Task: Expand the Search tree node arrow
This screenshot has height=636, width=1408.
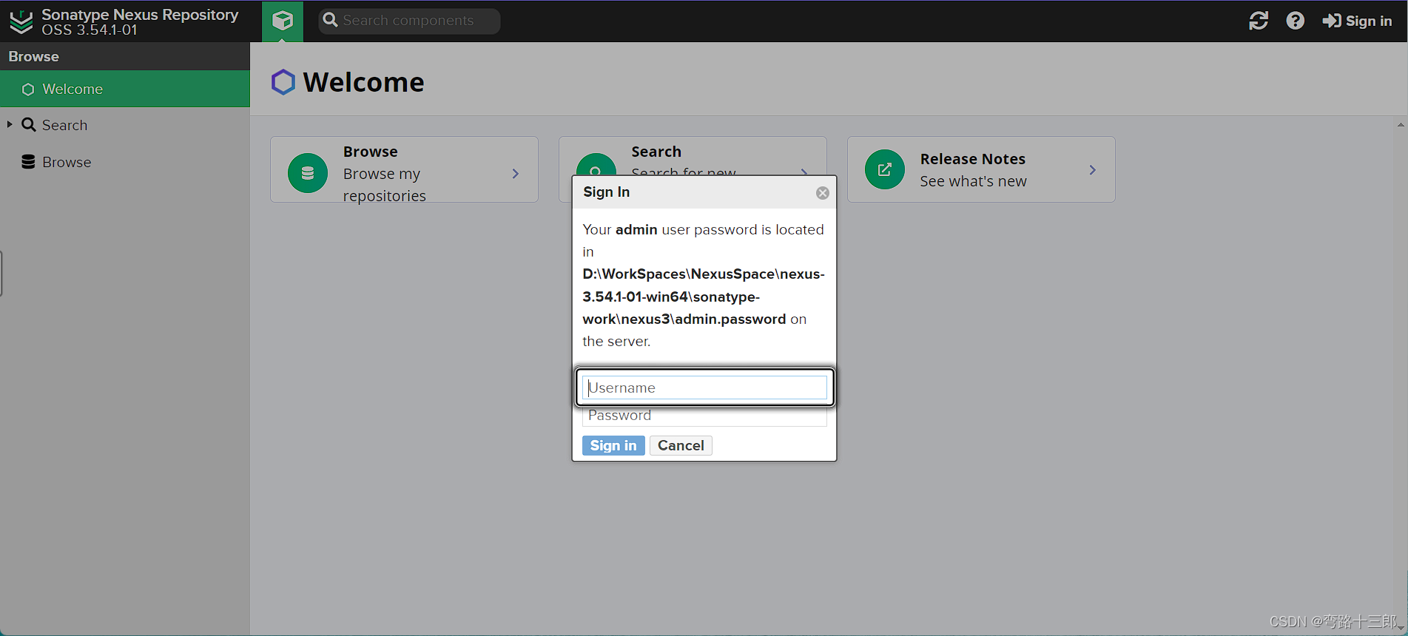Action: [10, 124]
